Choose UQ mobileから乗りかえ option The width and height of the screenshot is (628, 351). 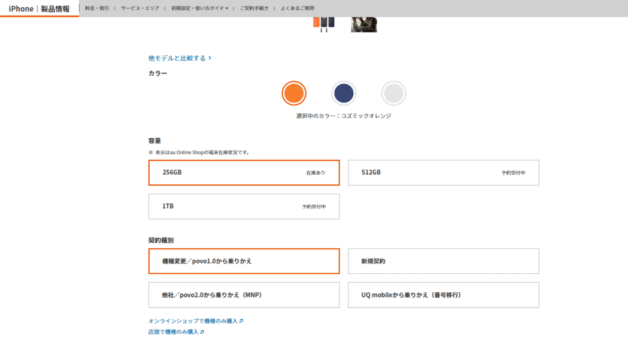click(x=443, y=295)
